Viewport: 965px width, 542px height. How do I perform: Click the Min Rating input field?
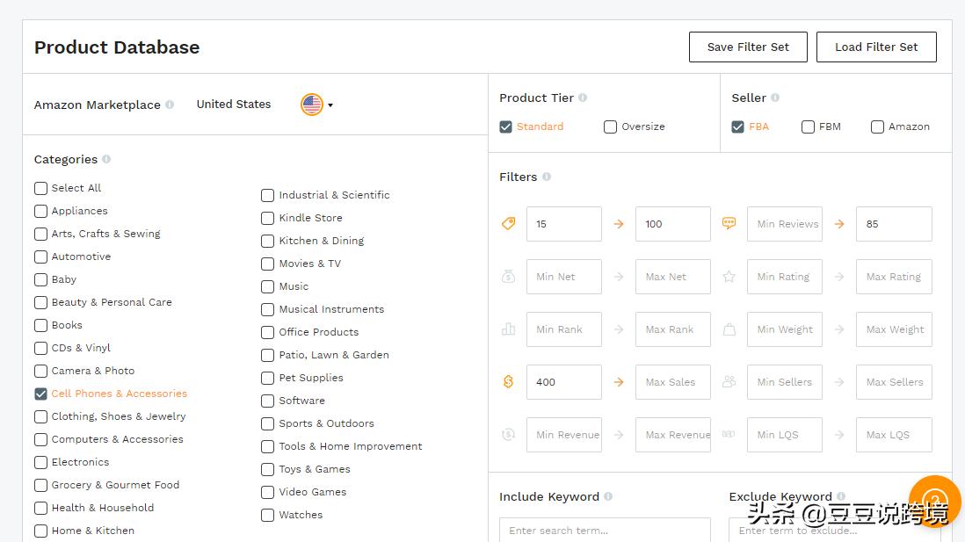784,277
